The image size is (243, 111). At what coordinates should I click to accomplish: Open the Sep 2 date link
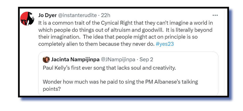(x=146, y=59)
